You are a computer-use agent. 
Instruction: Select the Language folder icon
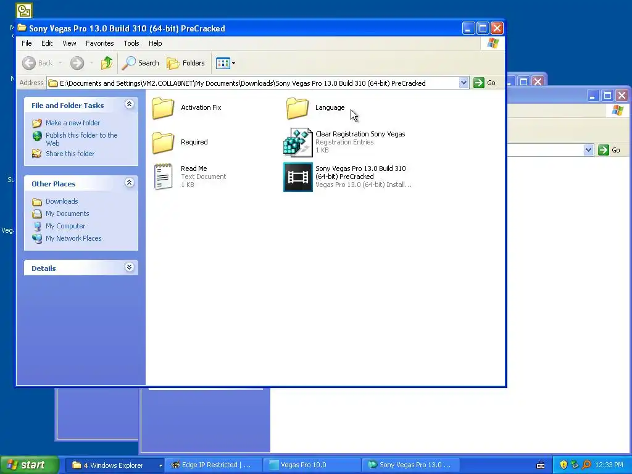point(297,107)
